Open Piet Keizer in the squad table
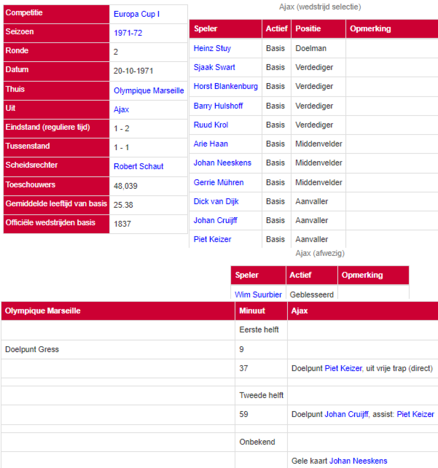The height and width of the screenshot is (468, 438). [212, 239]
